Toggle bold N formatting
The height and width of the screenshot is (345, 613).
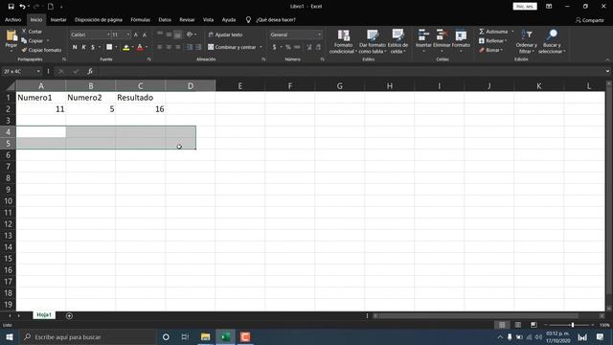(x=75, y=47)
